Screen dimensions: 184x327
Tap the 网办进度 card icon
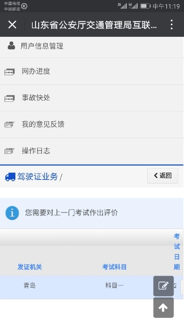point(10,72)
